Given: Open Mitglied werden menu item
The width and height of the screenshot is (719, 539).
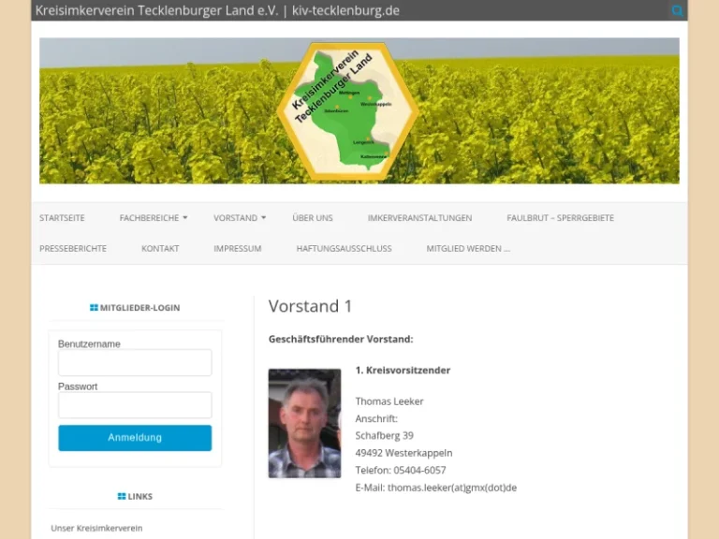Looking at the screenshot, I should tap(468, 248).
